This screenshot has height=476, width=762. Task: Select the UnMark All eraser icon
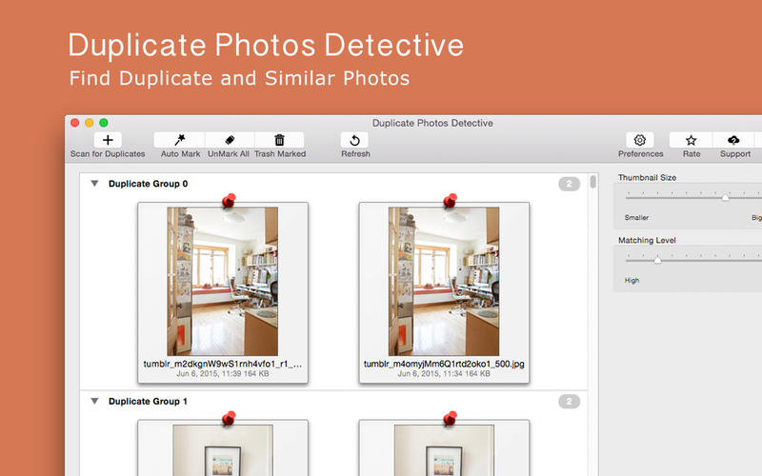(x=230, y=140)
